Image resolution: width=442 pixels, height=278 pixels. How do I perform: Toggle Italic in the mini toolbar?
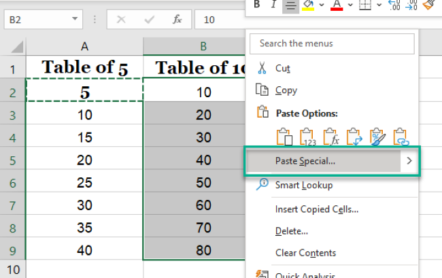pos(273,5)
